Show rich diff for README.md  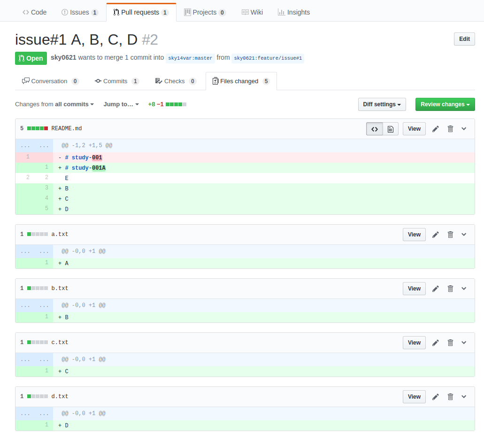391,129
